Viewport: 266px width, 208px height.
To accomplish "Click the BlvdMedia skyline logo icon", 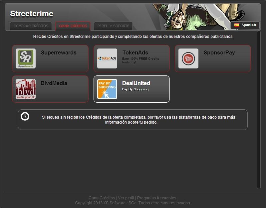I will [x=26, y=89].
